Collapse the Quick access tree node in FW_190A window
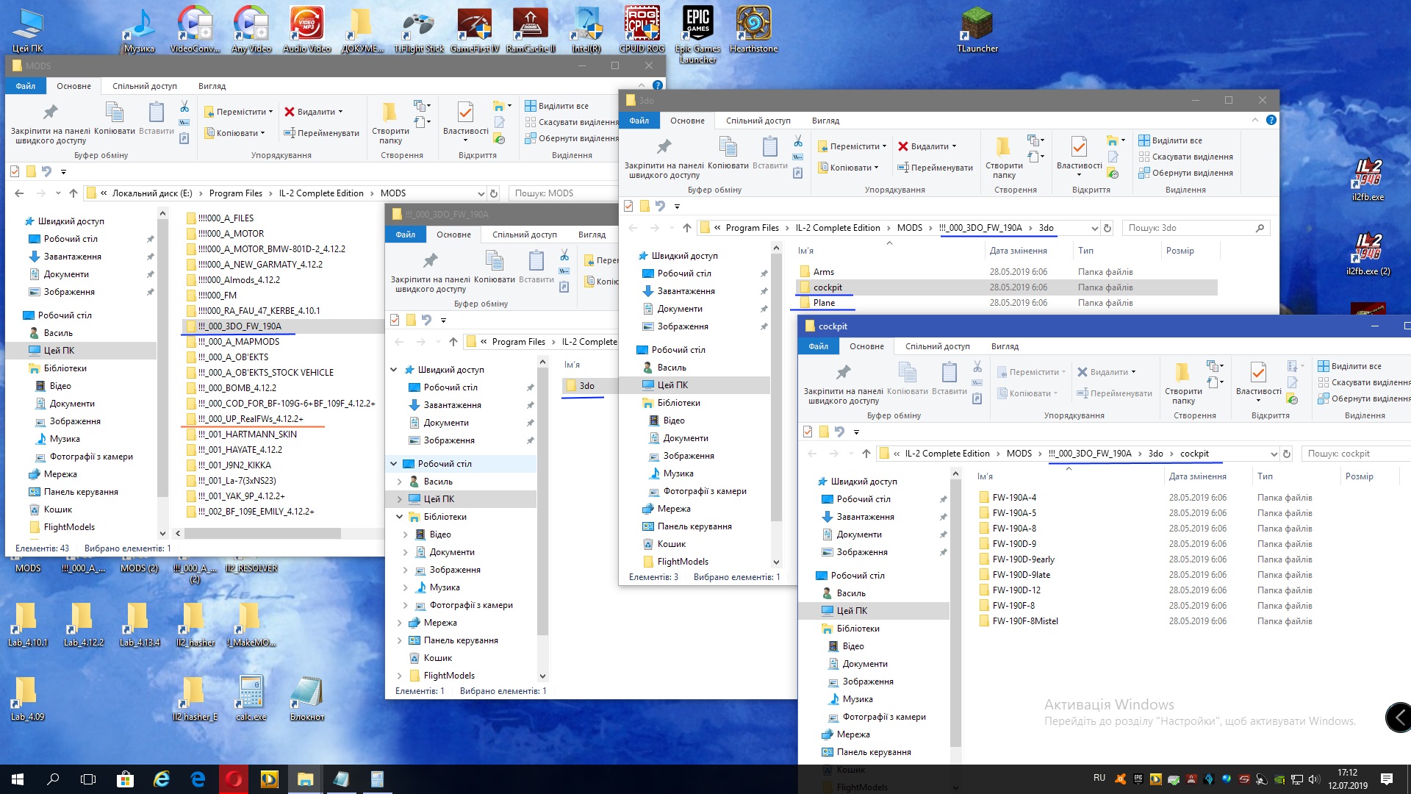 pos(394,370)
